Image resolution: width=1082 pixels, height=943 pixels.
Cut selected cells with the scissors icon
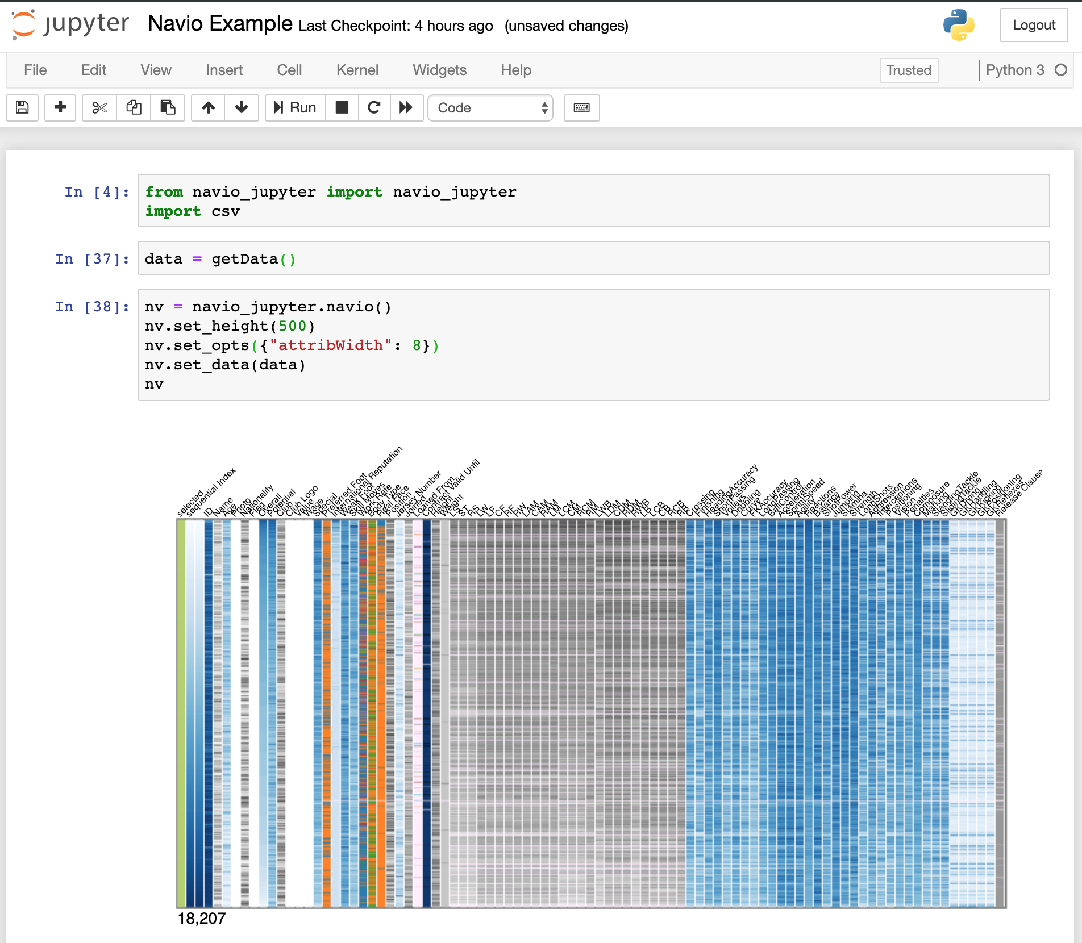coord(99,107)
